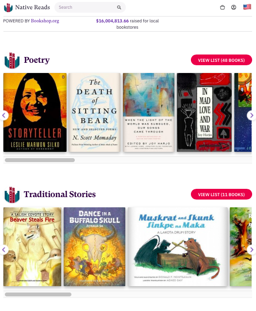Image resolution: width=256 pixels, height=311 pixels.
Task: Click the search magnifier icon
Action: [x=119, y=7]
